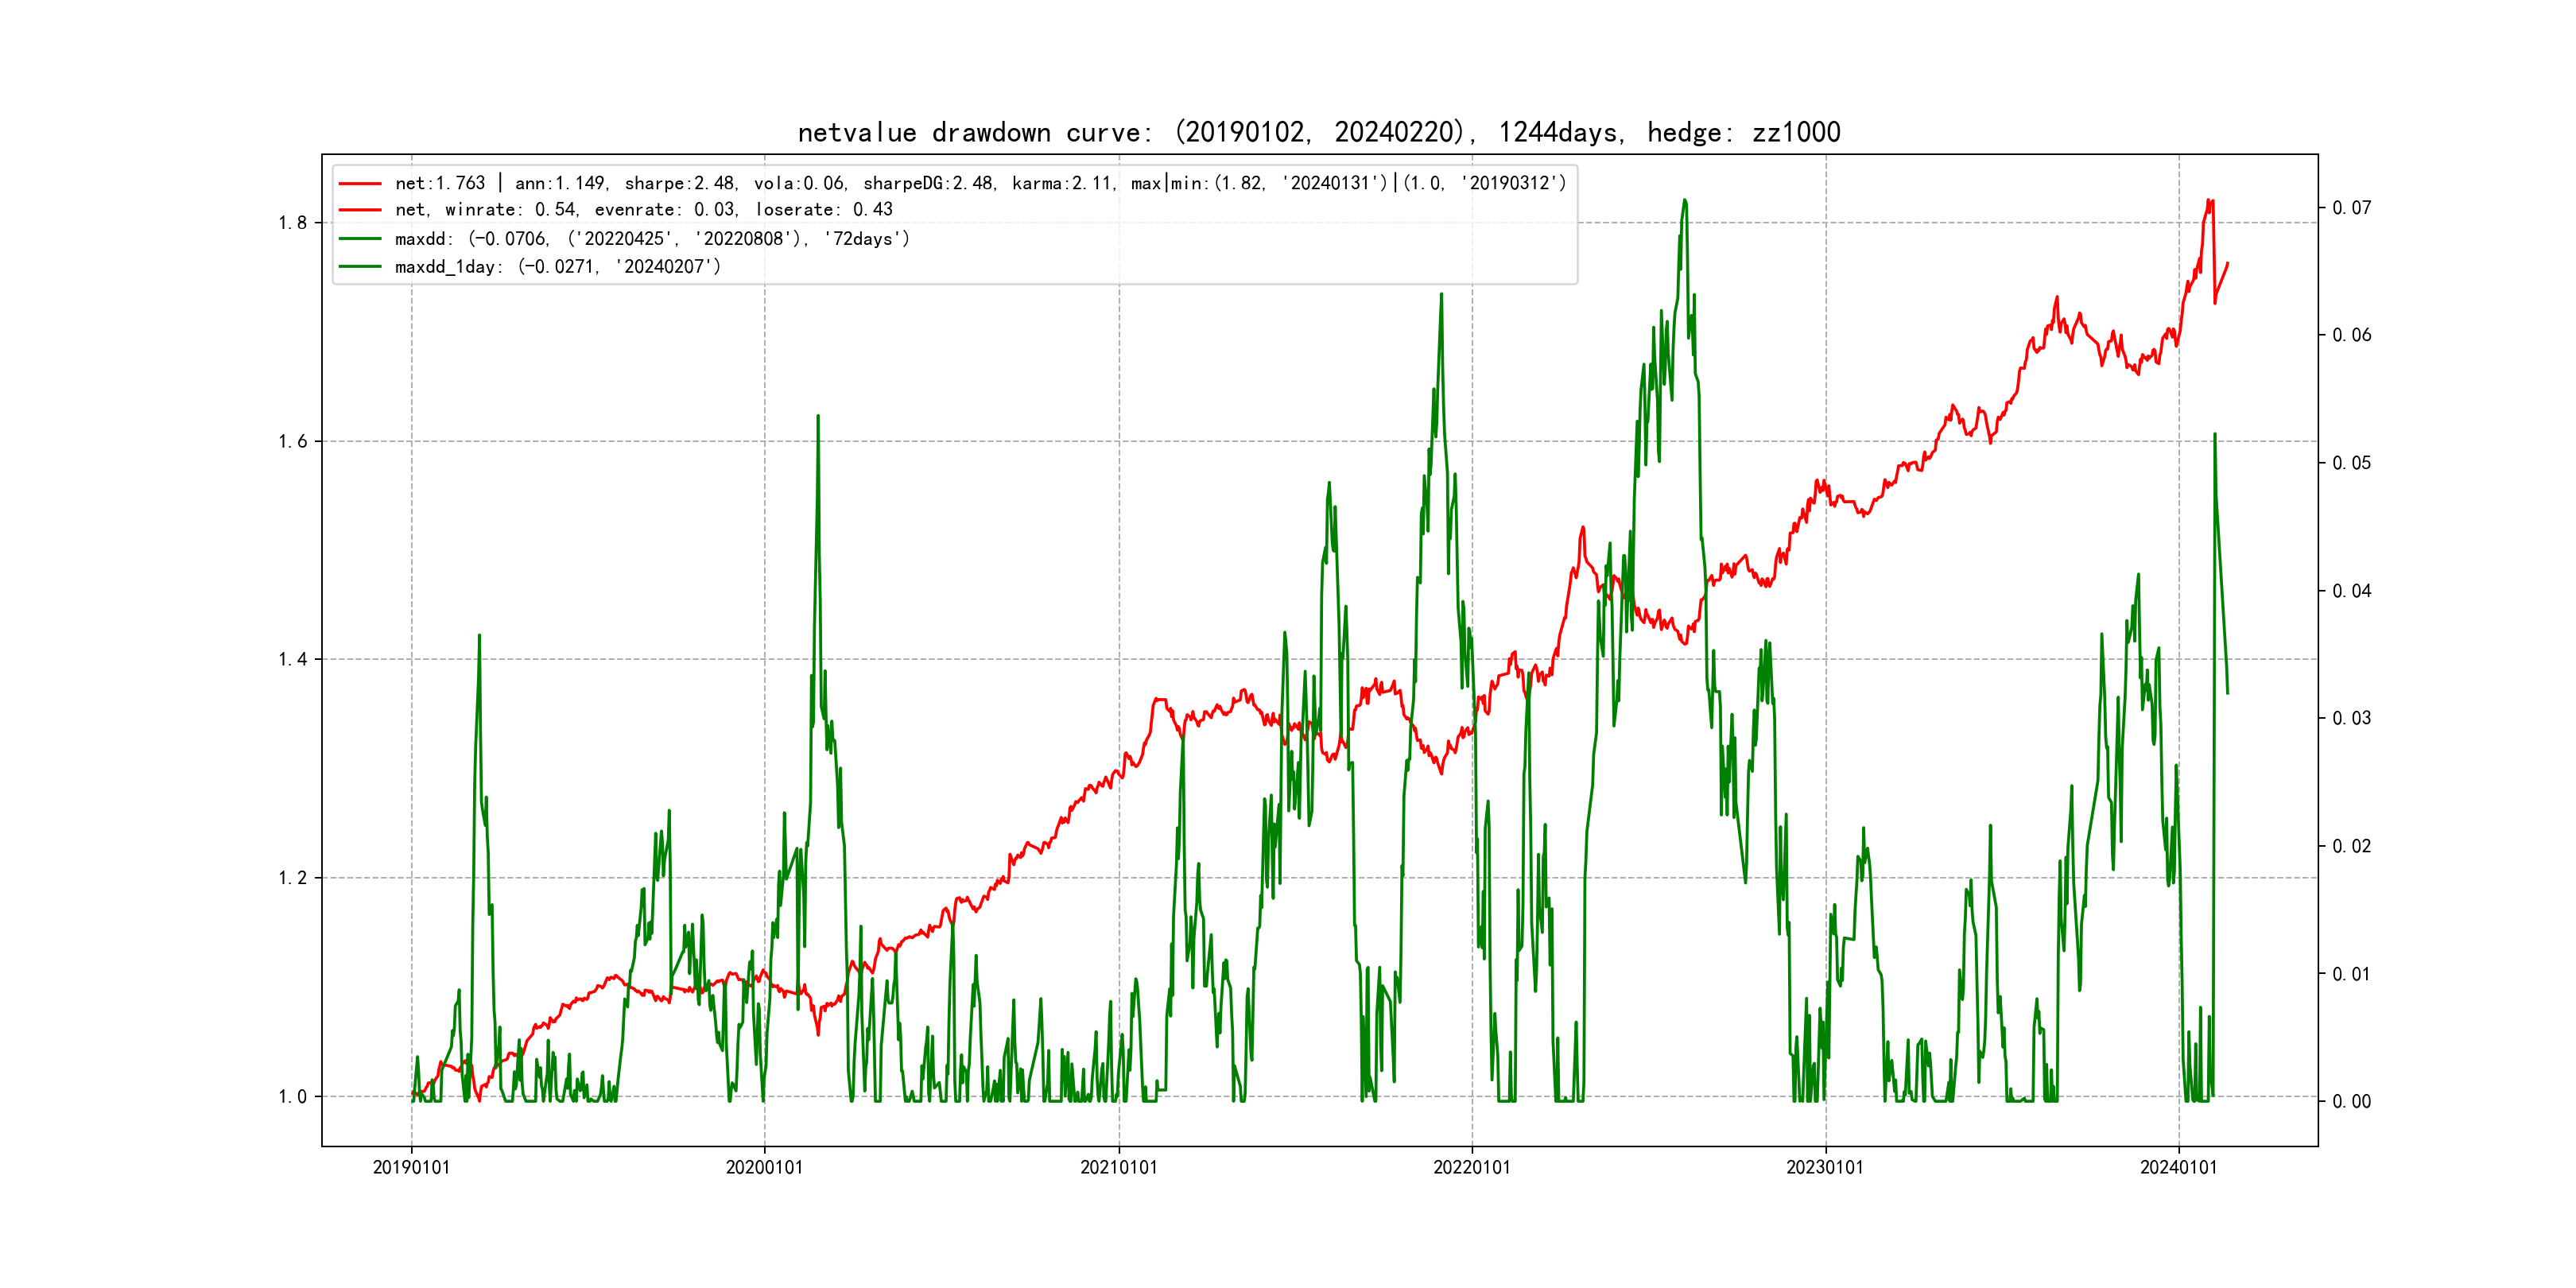Screen dimensions: 2576x1288
Task: Click the red swatch beside 'net:1.763' legend entry
Action: [x=360, y=183]
